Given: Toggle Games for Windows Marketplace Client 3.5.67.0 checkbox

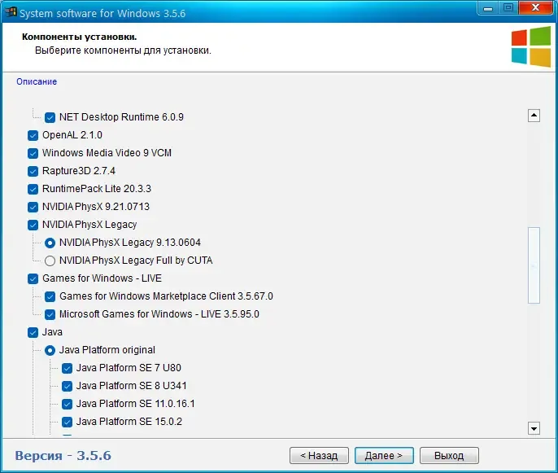Looking at the screenshot, I should tap(50, 296).
